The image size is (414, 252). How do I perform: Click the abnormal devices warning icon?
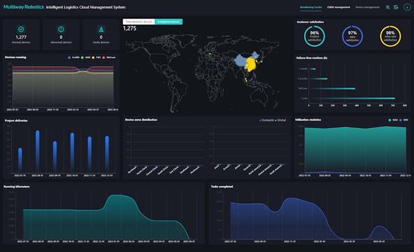(x=61, y=29)
